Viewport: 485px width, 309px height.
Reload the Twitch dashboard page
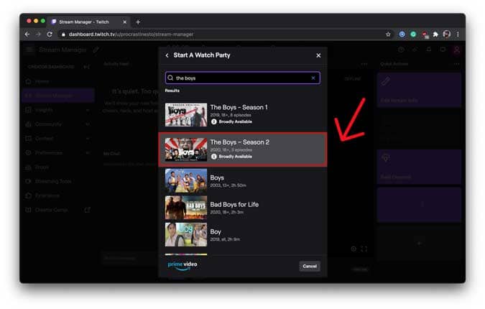[x=50, y=34]
